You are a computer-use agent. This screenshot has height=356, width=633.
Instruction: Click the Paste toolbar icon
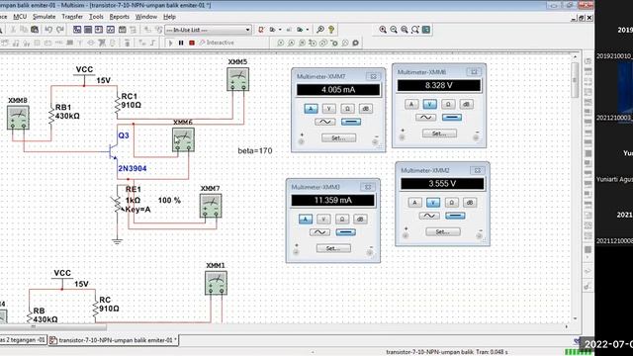(x=35, y=30)
